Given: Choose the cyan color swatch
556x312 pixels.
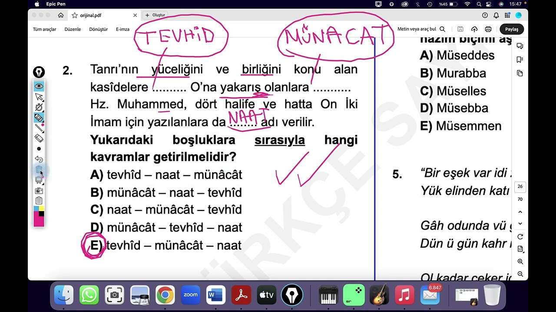Looking at the screenshot, I should [x=36, y=208].
